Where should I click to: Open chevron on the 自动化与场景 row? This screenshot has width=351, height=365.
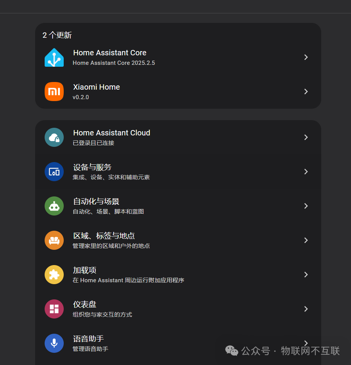pos(306,206)
